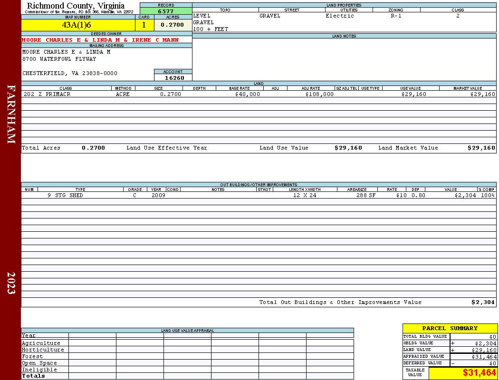Click the PARCEL SUMMARY header

[x=450, y=329]
